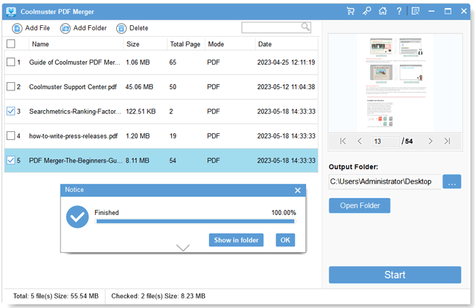Click the Finished status label
Viewport: 476px width, 308px height.
107,212
